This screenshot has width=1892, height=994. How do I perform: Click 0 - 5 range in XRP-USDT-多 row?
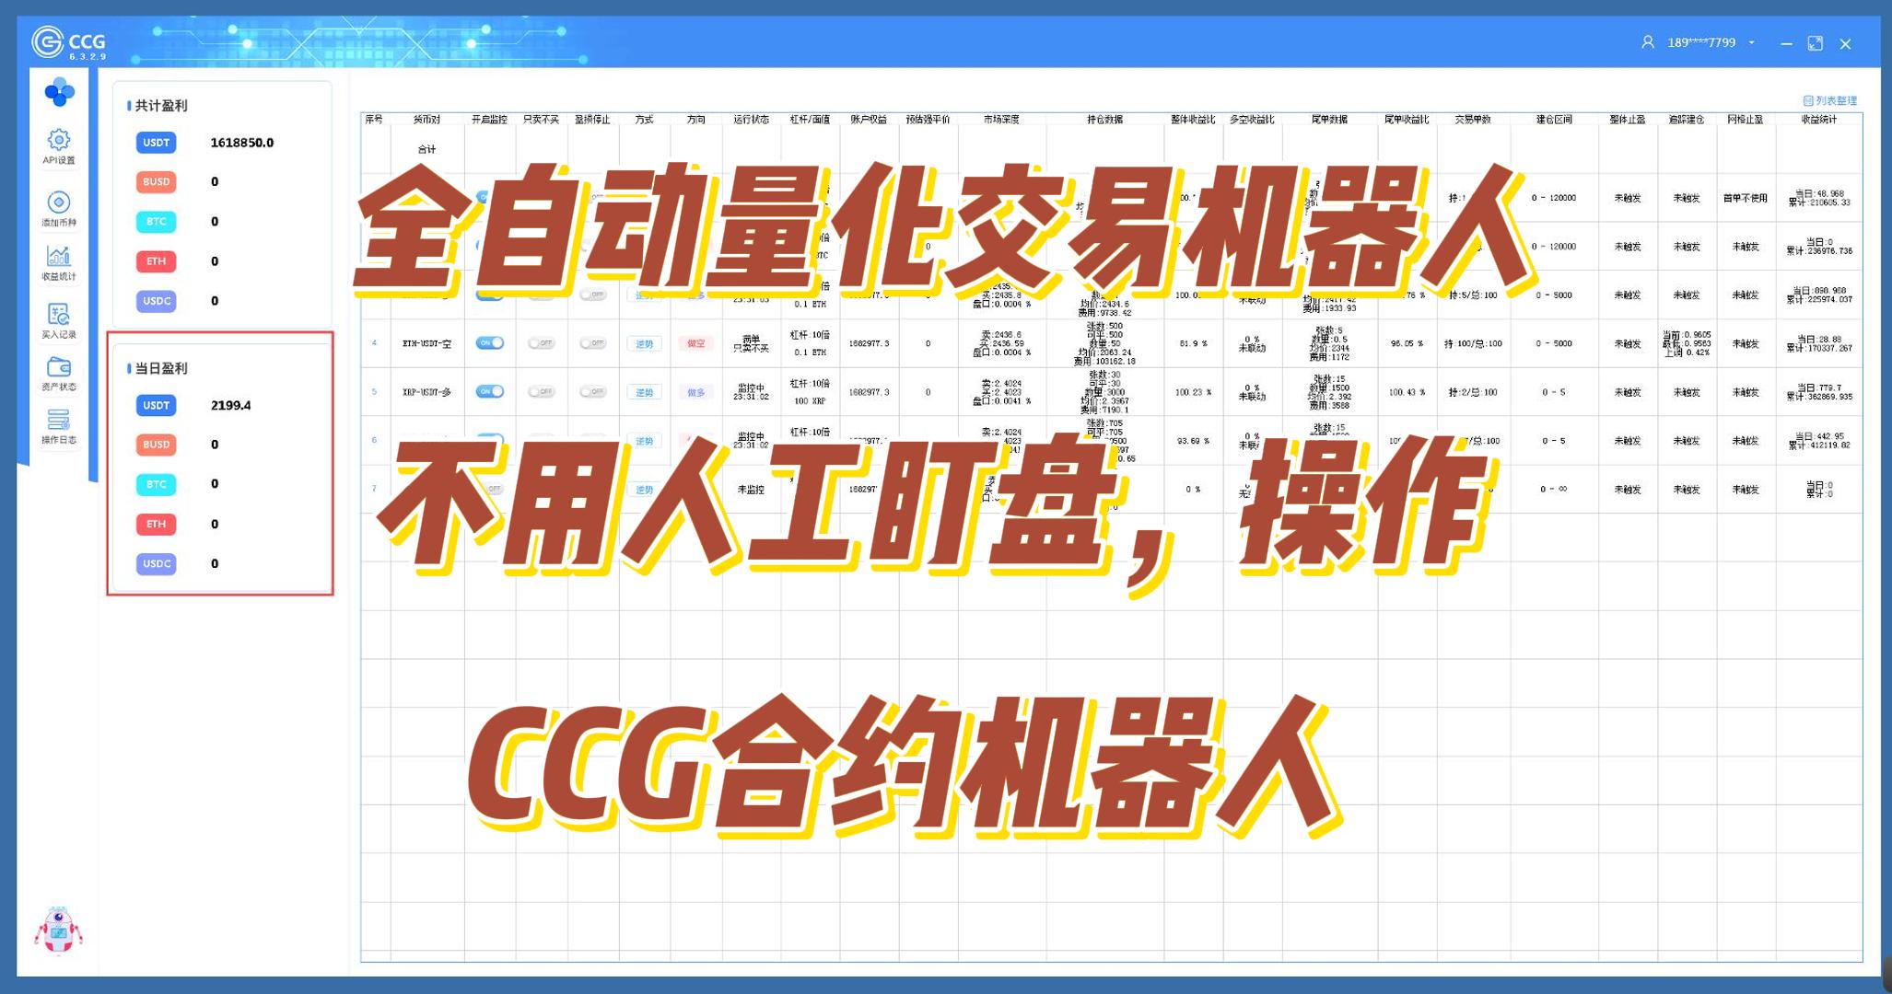coord(1554,392)
